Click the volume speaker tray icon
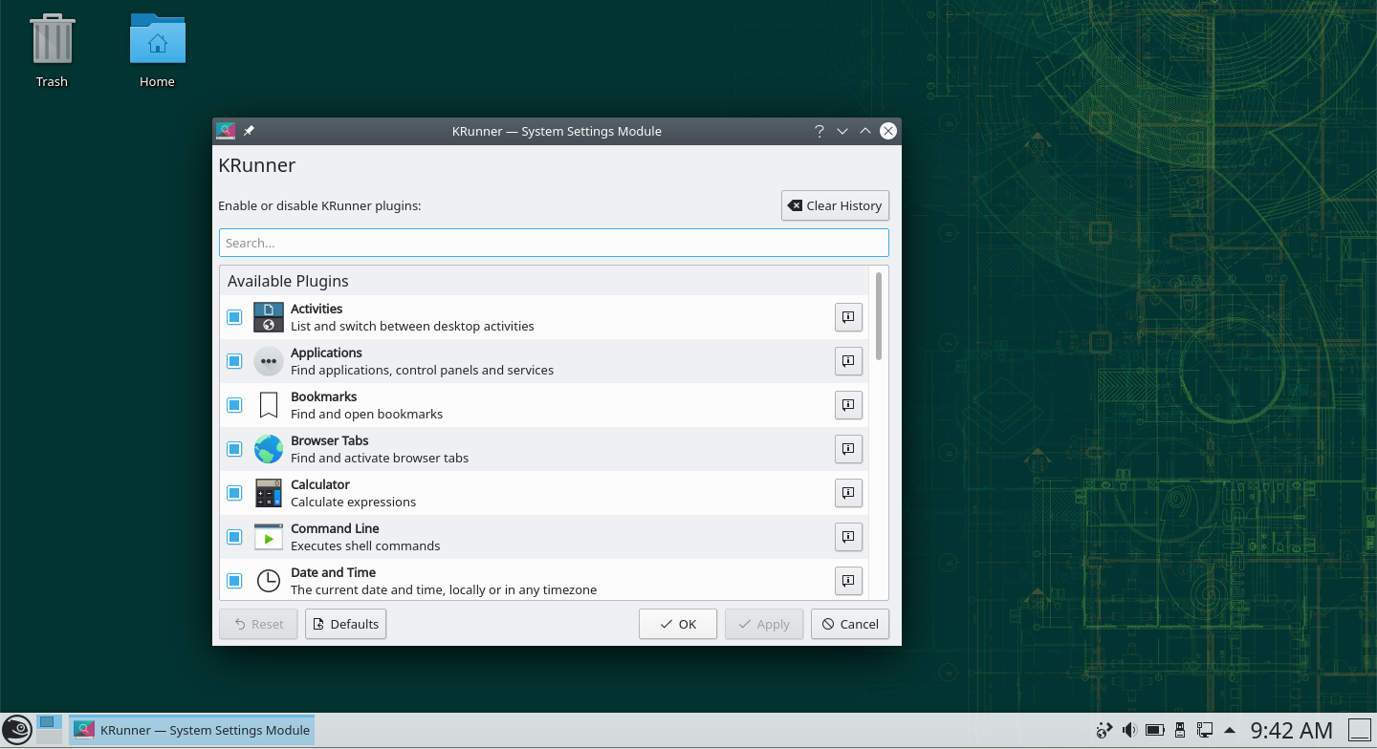Screen dimensions: 1377x749 (1129, 731)
